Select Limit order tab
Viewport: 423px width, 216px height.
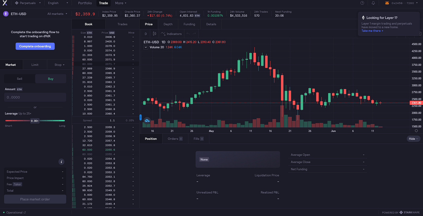[x=35, y=65]
